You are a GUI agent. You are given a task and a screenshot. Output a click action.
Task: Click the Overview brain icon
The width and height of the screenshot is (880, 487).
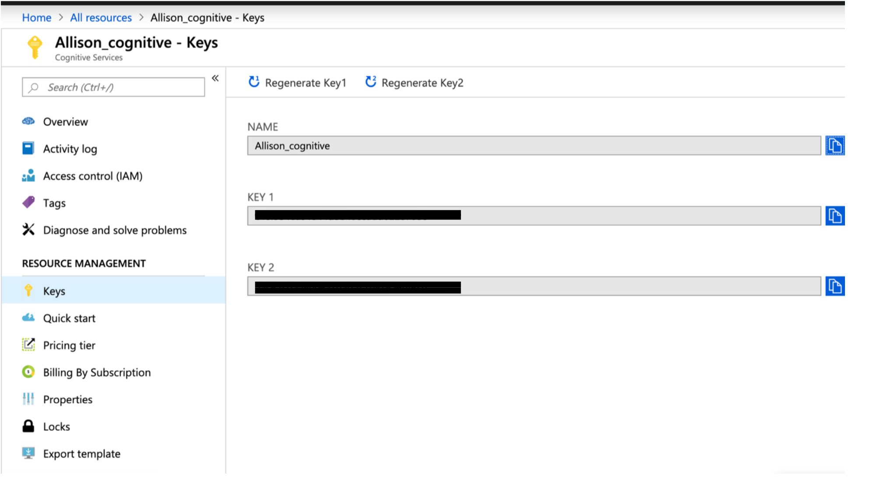(x=28, y=121)
